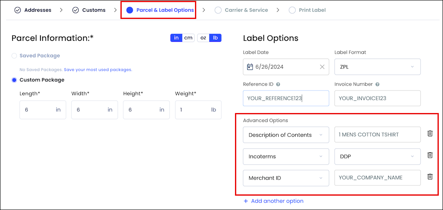Go to the Carrier & Service step

(x=241, y=10)
